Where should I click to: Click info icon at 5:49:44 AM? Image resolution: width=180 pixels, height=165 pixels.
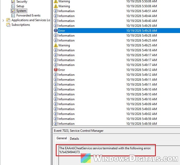(56, 16)
